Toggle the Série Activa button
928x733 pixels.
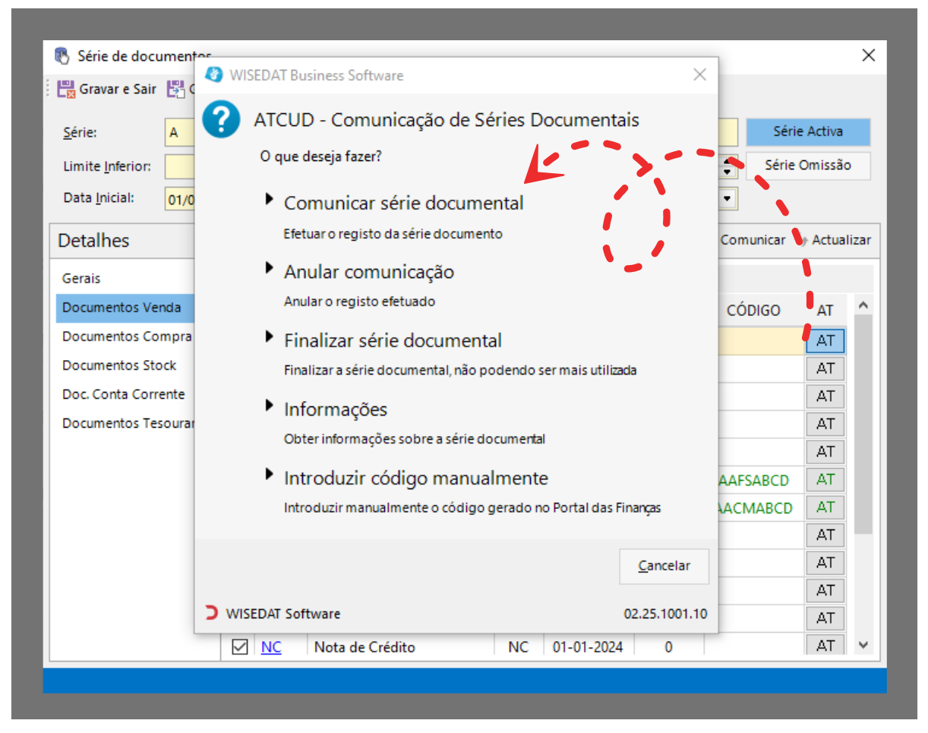pyautogui.click(x=807, y=132)
